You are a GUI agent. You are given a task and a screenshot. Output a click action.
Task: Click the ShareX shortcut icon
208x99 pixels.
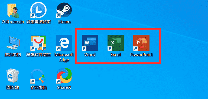tap(64, 76)
